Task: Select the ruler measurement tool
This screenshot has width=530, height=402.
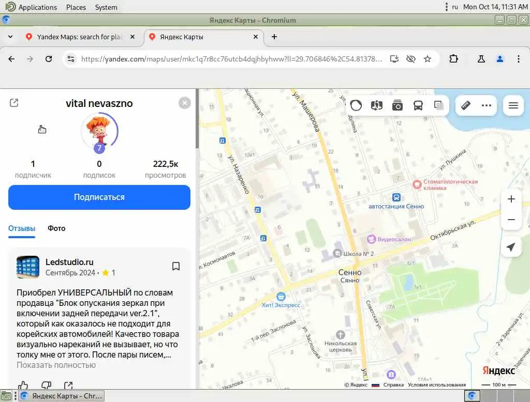Action: [x=466, y=105]
